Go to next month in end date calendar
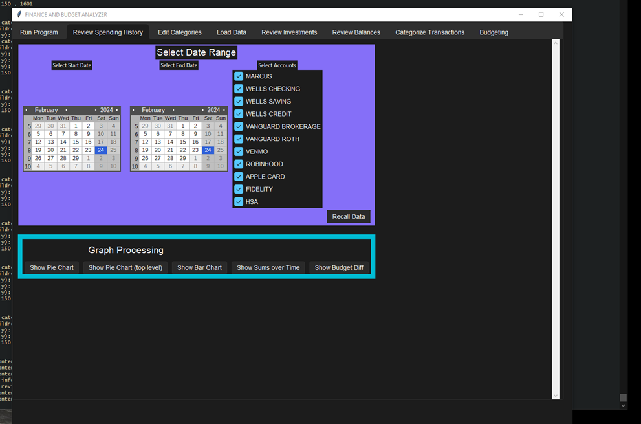The width and height of the screenshot is (641, 424). tap(173, 110)
